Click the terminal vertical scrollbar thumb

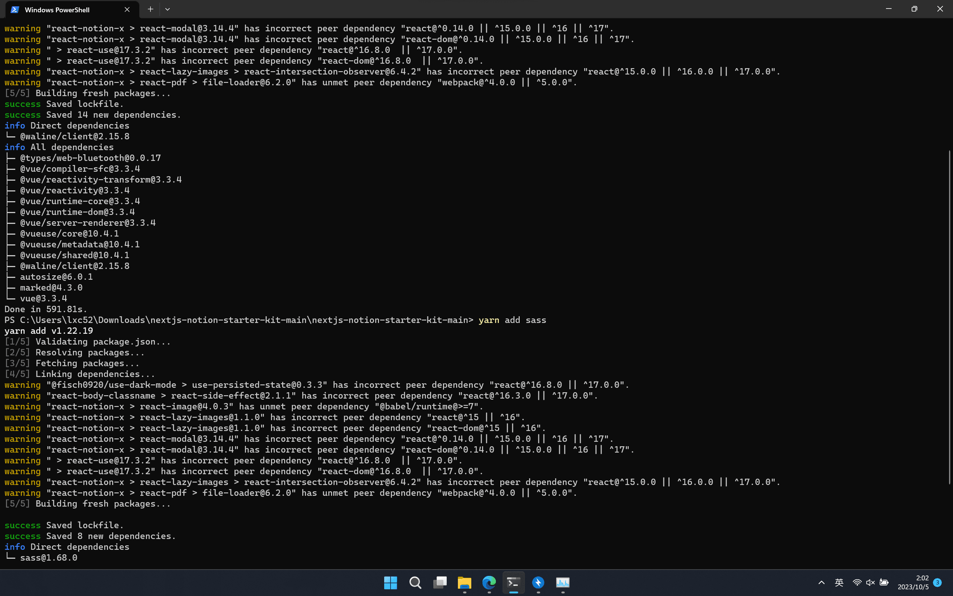pos(949,317)
